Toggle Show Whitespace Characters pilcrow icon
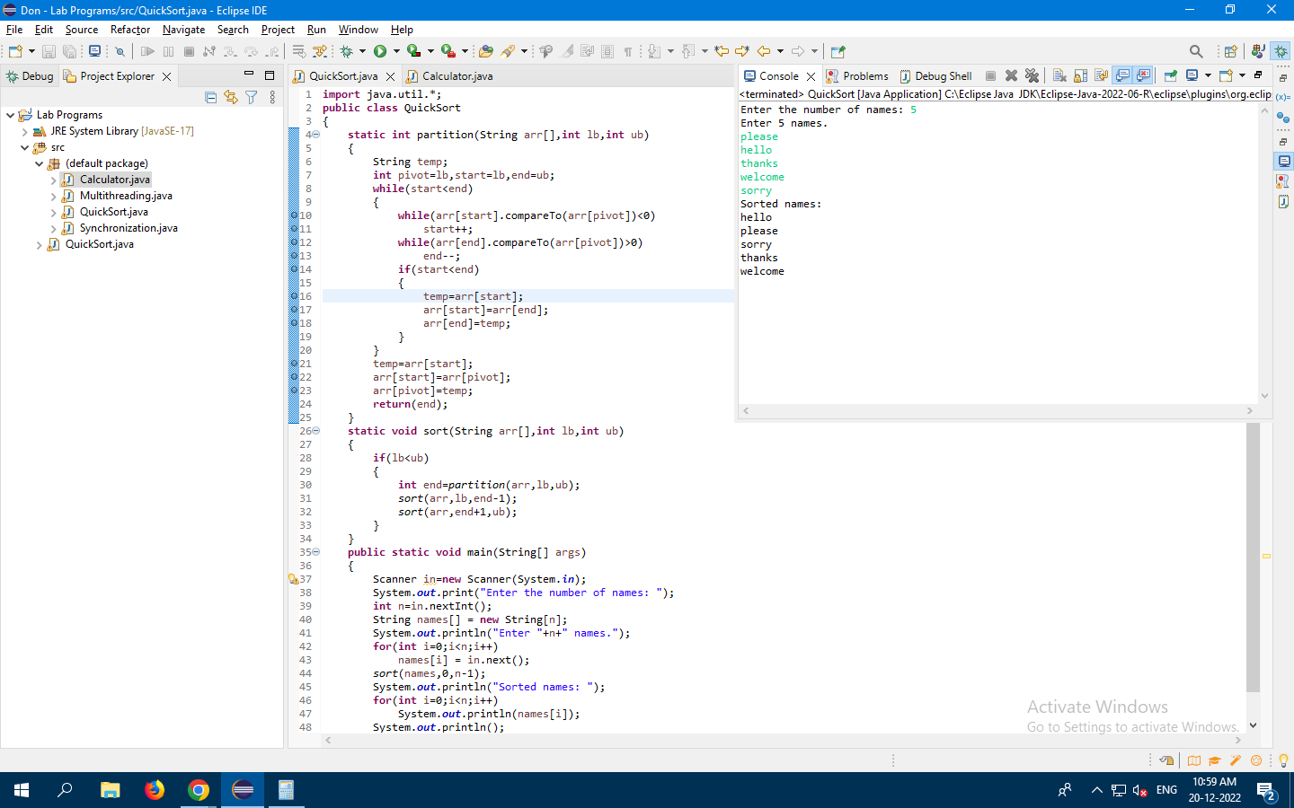The height and width of the screenshot is (808, 1294). (628, 51)
